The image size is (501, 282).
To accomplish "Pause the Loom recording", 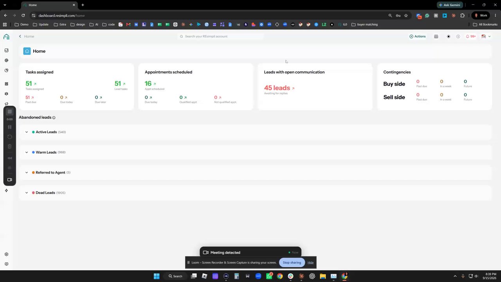I will [x=10, y=127].
